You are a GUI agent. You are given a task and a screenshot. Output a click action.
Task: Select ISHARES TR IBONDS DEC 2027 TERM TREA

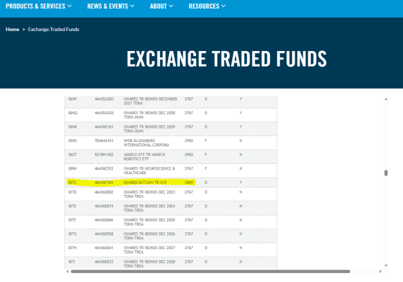150,250
